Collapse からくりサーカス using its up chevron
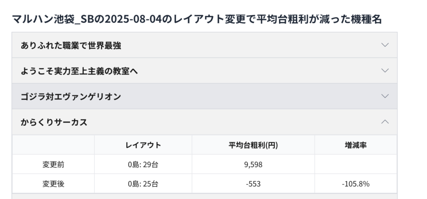The height and width of the screenshot is (199, 427). (x=385, y=122)
